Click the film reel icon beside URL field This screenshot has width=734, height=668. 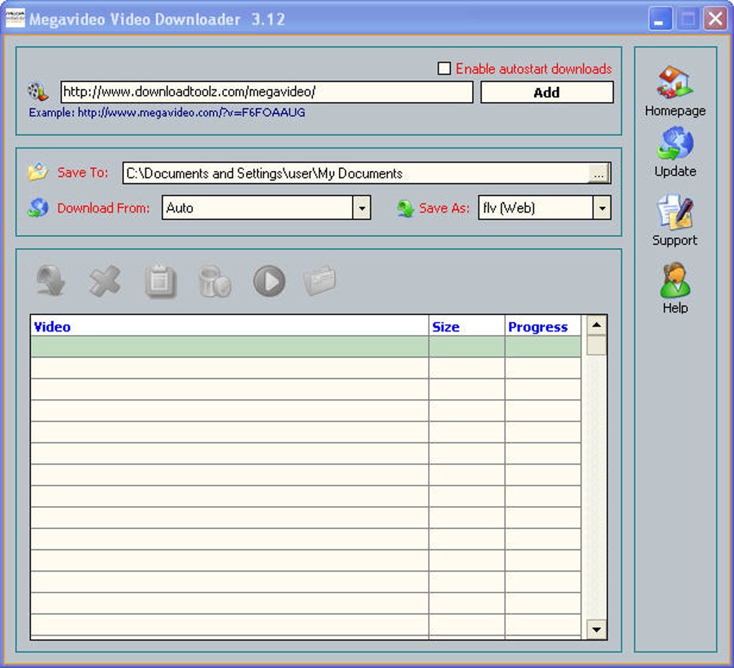tap(37, 92)
